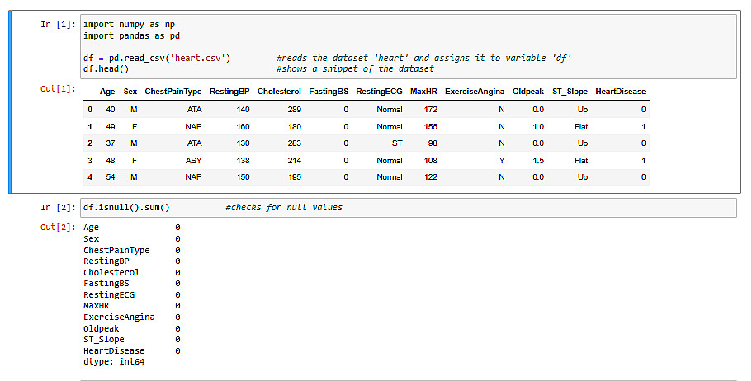Click row index 2 in the dataframe
This screenshot has height=381, width=752.
point(90,143)
